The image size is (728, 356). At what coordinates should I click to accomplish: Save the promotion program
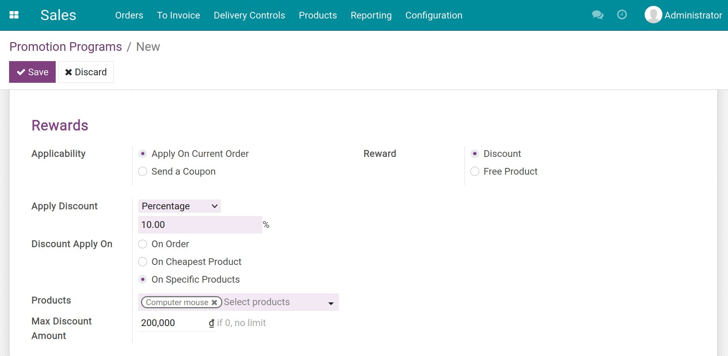(32, 72)
